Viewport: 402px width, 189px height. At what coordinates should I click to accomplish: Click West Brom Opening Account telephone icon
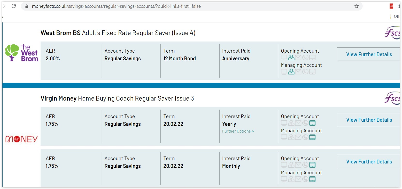coord(305,58)
